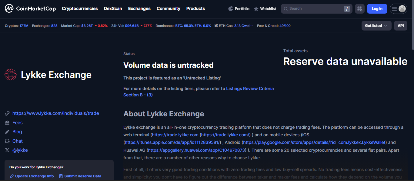
Task: Select the Portfolio pie chart icon
Action: point(230,8)
